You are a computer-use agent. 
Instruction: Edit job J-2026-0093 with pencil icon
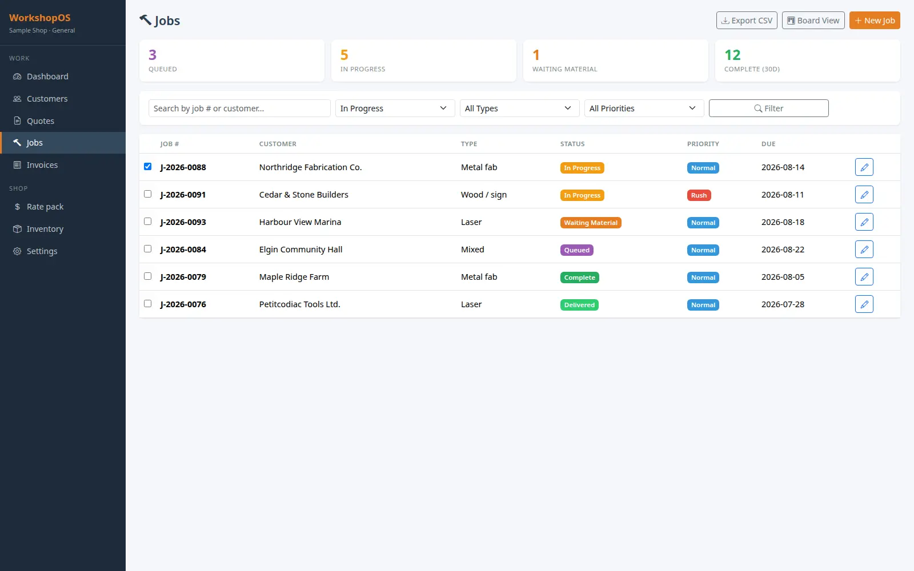click(x=864, y=222)
